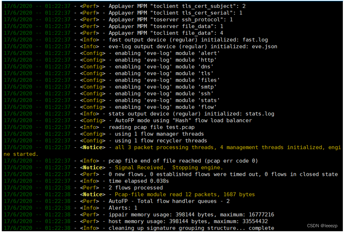The height and width of the screenshot is (232, 344).
Task: Click the '1 flow manager threads' line
Action: pyautogui.click(x=104, y=134)
